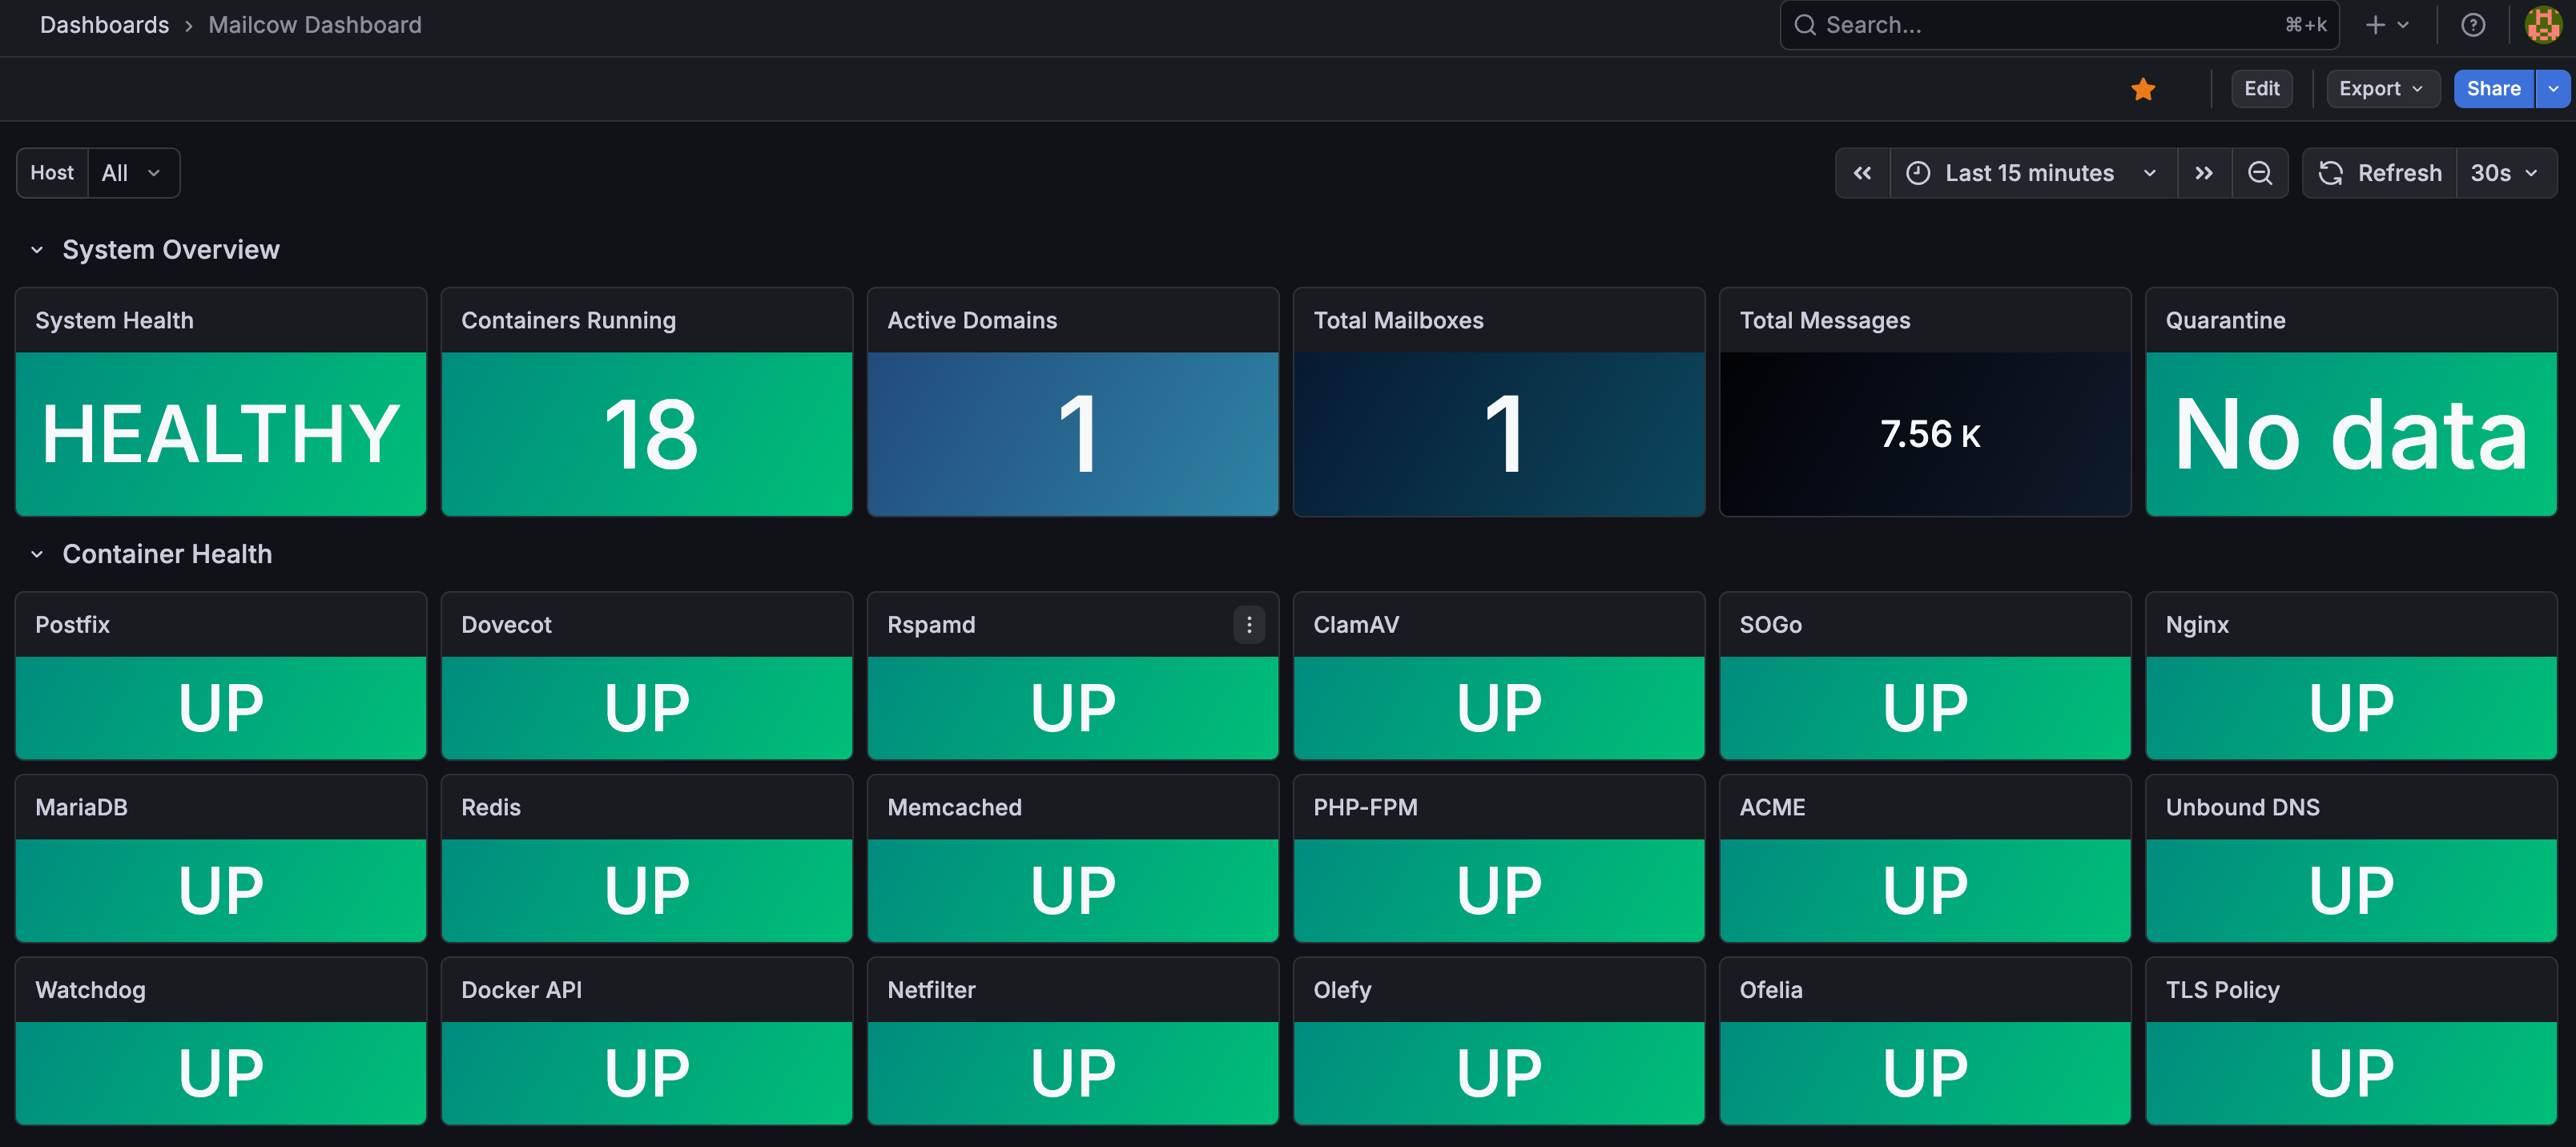Viewport: 2576px width, 1147px height.
Task: Unfavorite the dashboard via star icon
Action: click(x=2143, y=88)
